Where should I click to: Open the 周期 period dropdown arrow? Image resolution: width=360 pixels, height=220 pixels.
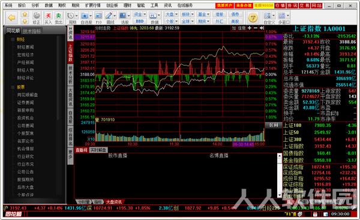click(76, 16)
